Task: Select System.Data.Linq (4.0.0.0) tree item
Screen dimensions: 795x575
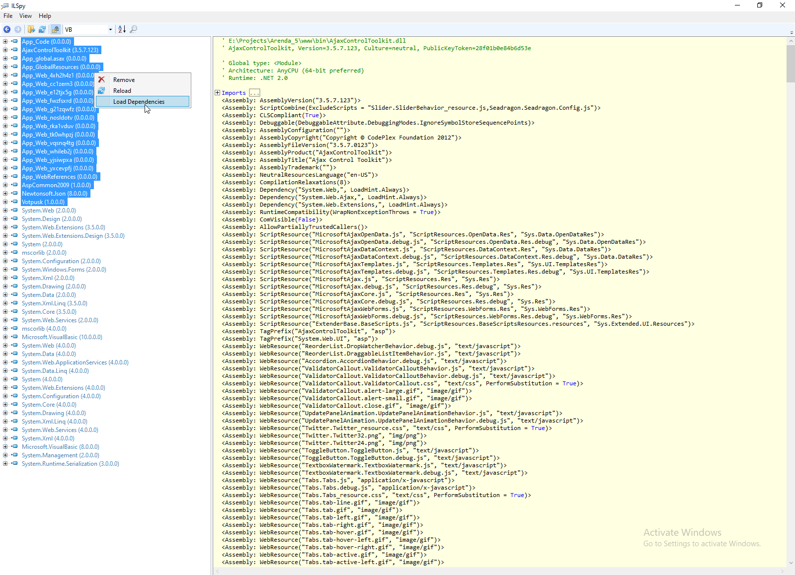Action: (x=55, y=371)
